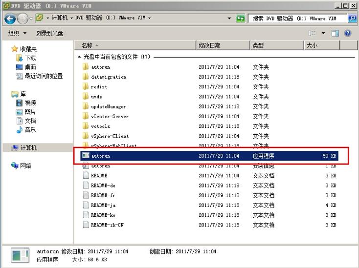Image resolution: width=359 pixels, height=268 pixels.
Task: Select 网络 in navigation pane
Action: tap(25, 165)
